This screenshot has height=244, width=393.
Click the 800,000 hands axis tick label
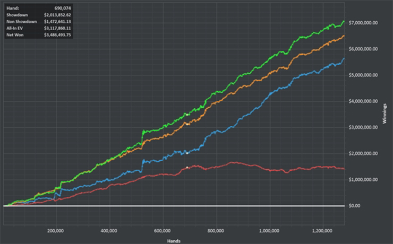click(x=216, y=231)
